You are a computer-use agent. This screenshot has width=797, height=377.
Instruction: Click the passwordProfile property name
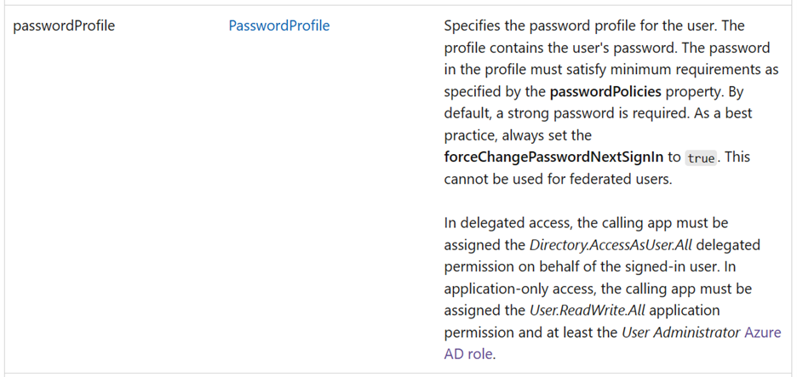pyautogui.click(x=64, y=26)
